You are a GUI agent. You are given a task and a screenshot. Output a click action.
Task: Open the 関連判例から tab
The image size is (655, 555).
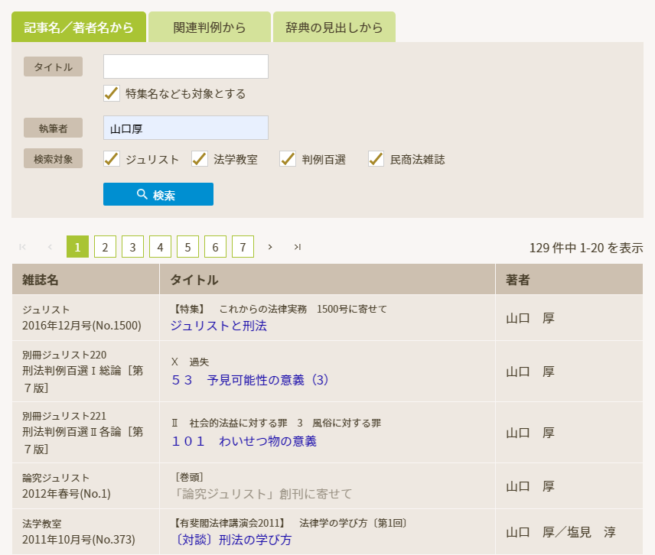pyautogui.click(x=210, y=27)
